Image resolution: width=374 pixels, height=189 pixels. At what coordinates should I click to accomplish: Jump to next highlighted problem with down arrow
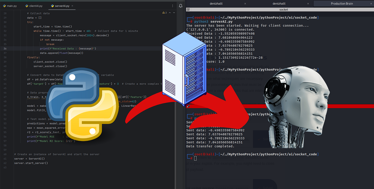(174, 13)
